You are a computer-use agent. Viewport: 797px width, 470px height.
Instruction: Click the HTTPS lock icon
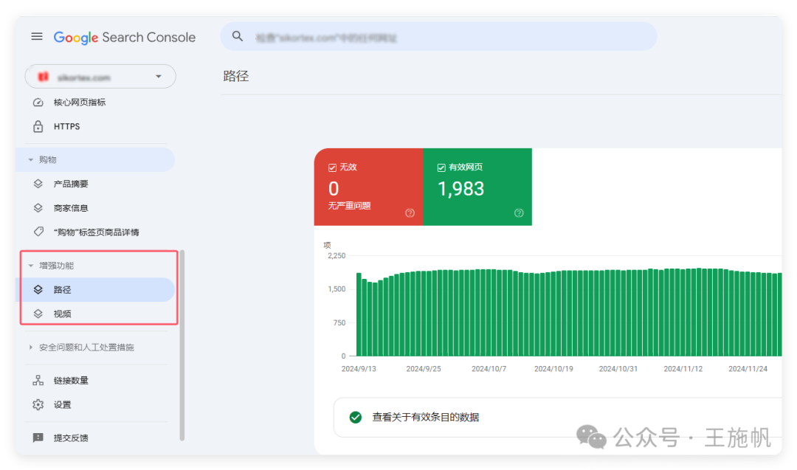(x=38, y=126)
